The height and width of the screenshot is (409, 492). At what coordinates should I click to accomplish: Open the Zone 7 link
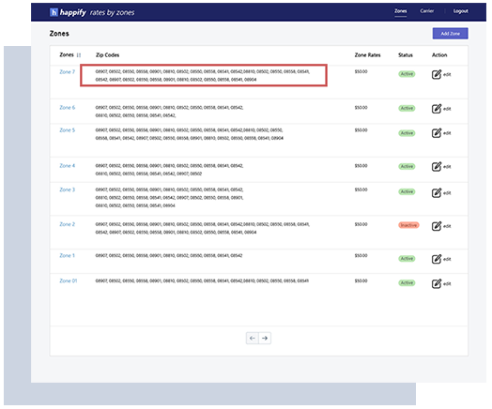[x=68, y=72]
